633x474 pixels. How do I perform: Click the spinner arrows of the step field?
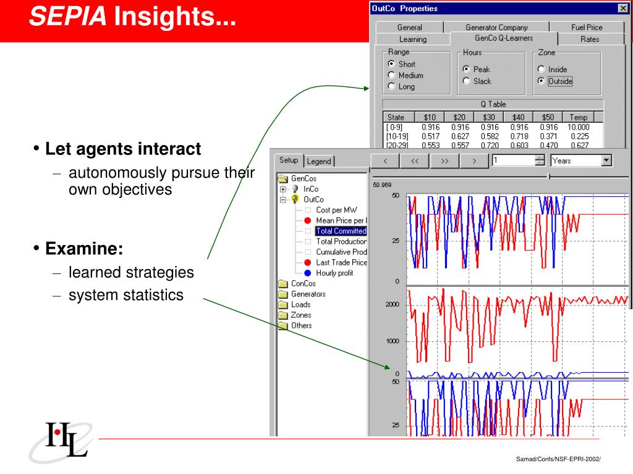539,160
